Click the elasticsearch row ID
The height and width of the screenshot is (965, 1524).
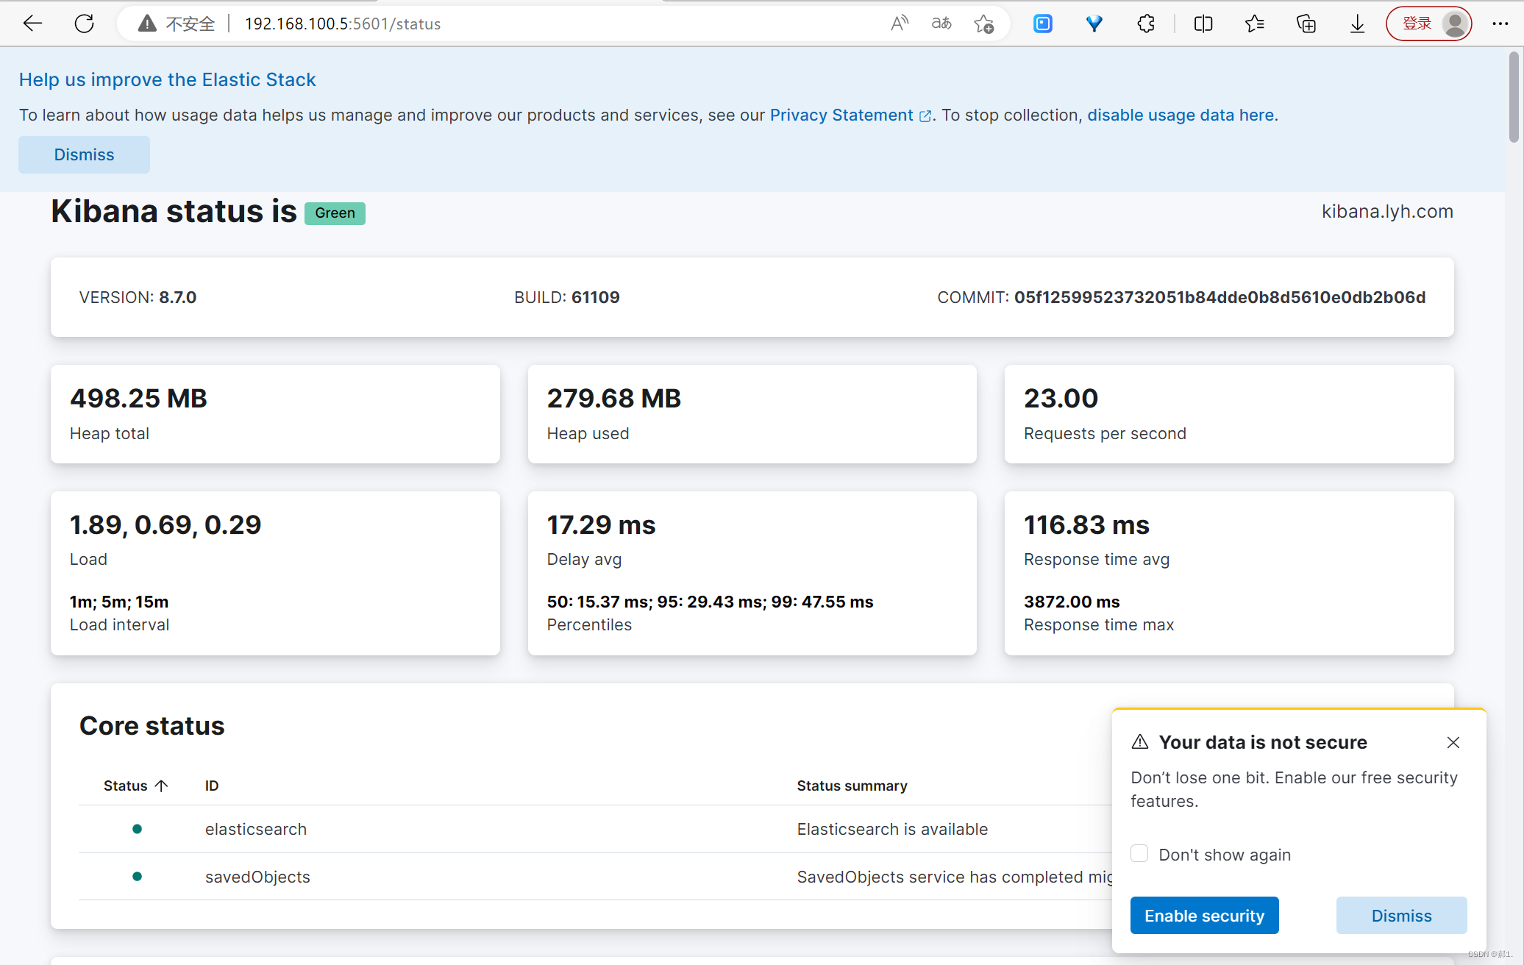256,829
